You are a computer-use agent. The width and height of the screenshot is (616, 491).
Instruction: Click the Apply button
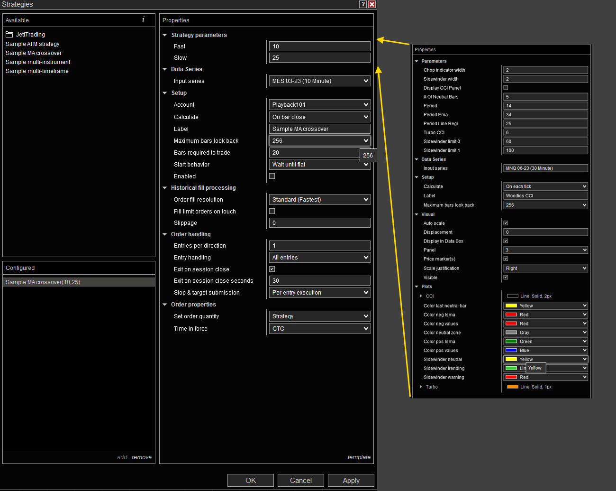pos(351,481)
